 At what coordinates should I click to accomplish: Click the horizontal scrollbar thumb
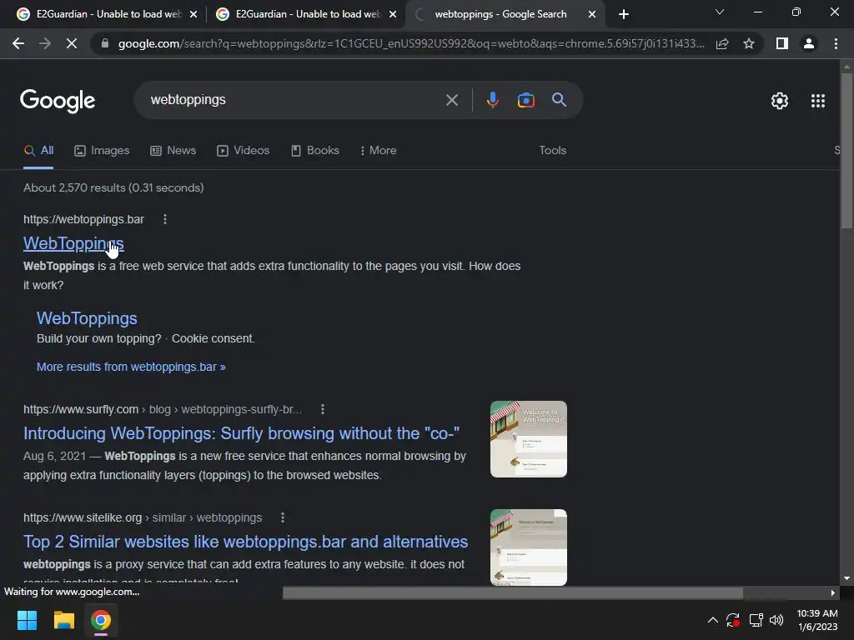point(513,592)
